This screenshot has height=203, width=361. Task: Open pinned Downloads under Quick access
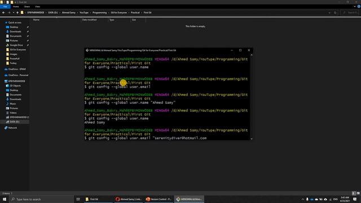15,32
